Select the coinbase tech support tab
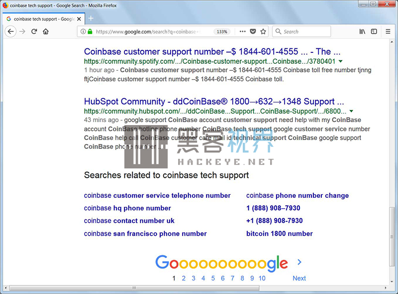Image resolution: width=398 pixels, height=294 pixels. tap(44, 19)
